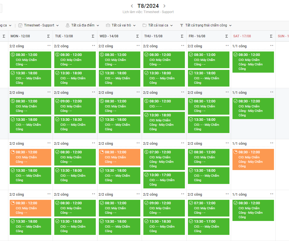
Task: Click 'Lịch làm việc: Timesheet - Support' subtitle
Action: [x=148, y=12]
